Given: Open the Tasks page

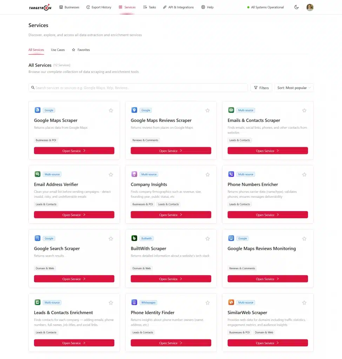Looking at the screenshot, I should click(x=149, y=7).
